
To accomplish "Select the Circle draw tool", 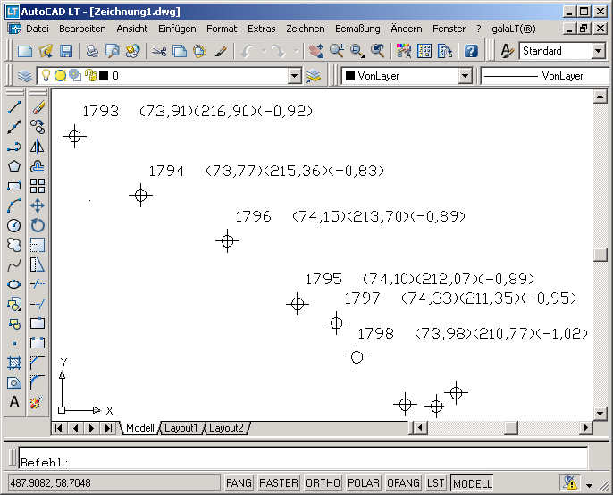I will (x=14, y=225).
